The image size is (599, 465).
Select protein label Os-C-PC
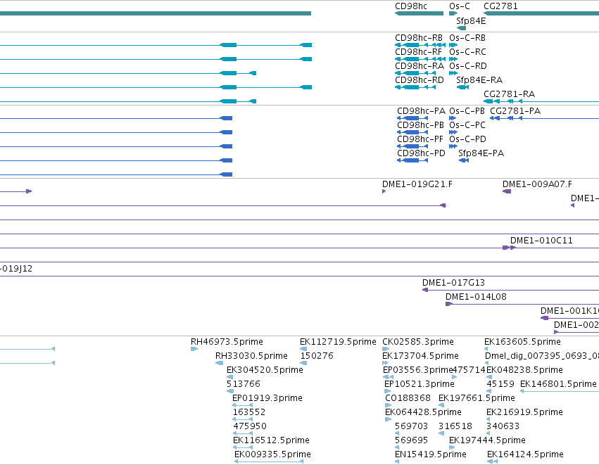point(467,125)
